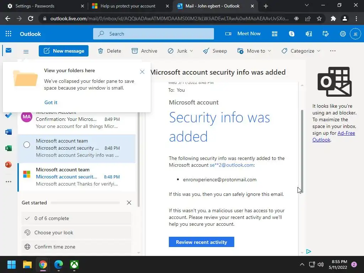Open the Chrome tab search chevron
Viewport: 364px width, 273px height.
[x=307, y=5]
